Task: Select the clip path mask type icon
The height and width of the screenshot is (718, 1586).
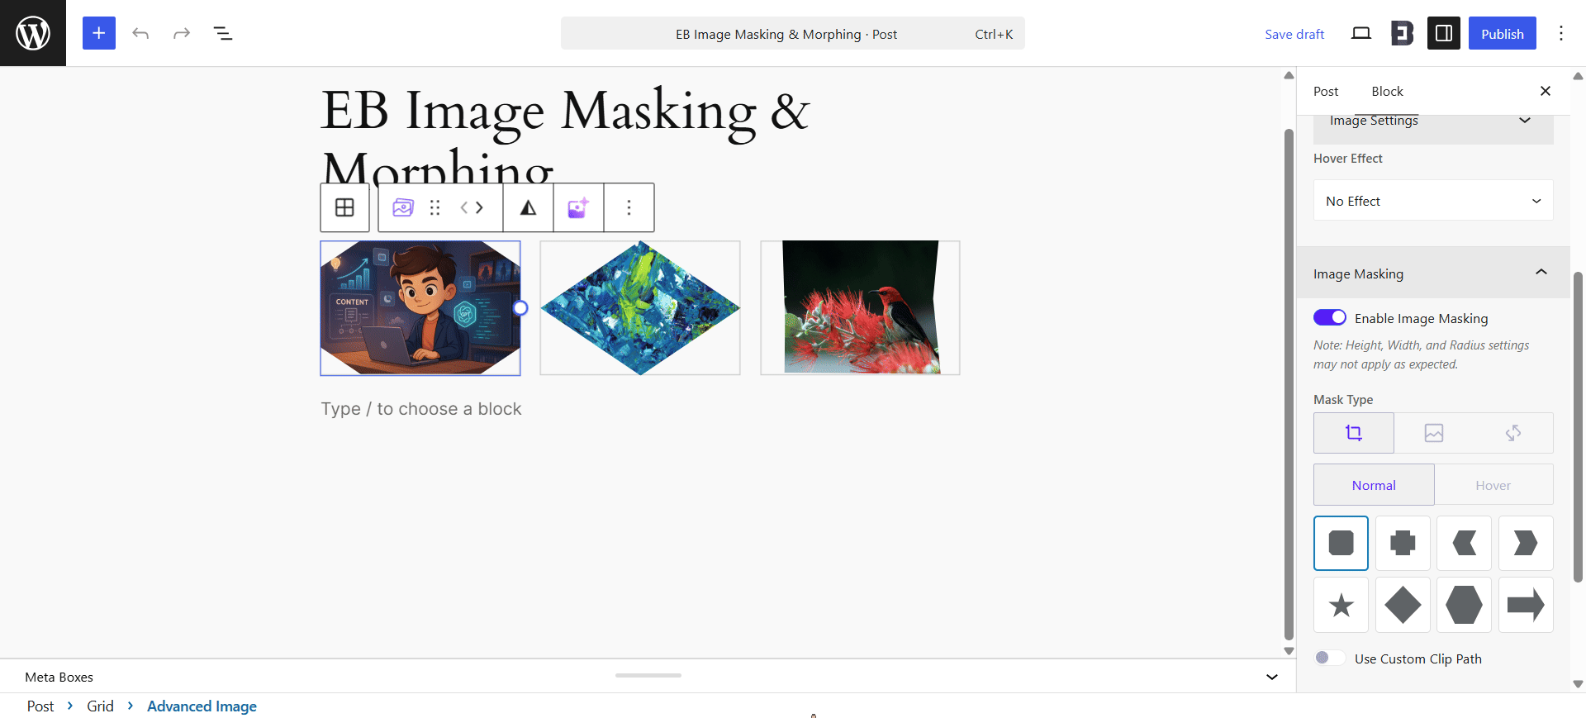Action: coord(1354,433)
